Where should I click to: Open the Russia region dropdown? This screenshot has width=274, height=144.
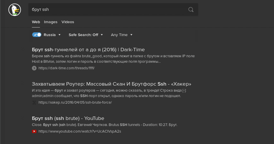(52, 35)
